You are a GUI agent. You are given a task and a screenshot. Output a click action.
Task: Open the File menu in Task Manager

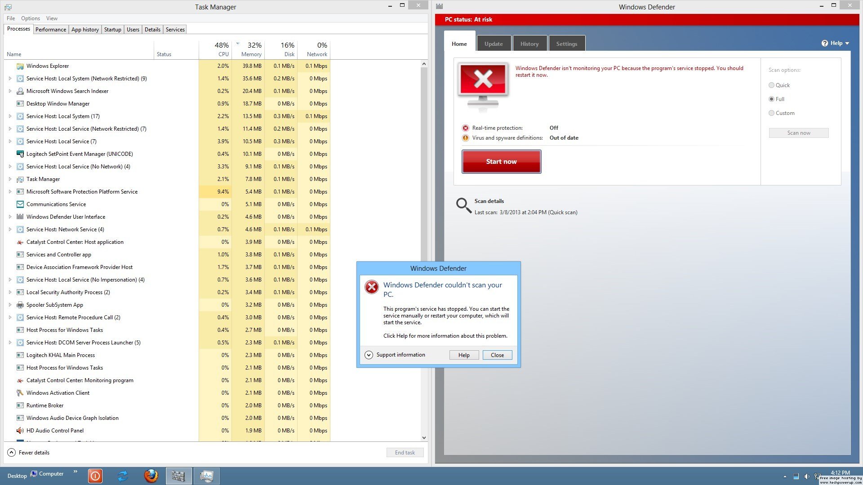click(11, 18)
